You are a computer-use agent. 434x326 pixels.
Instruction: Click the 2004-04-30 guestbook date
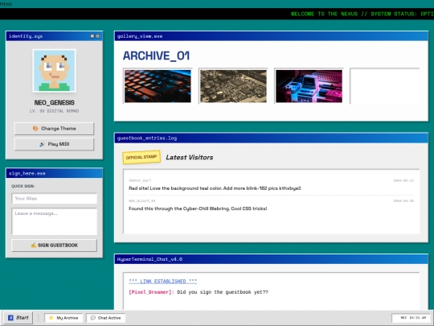tap(403, 201)
